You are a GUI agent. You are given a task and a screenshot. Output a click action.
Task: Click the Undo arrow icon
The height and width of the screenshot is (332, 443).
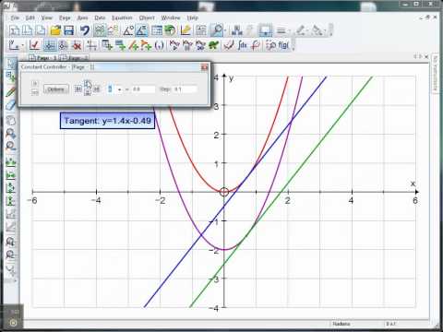(85, 30)
